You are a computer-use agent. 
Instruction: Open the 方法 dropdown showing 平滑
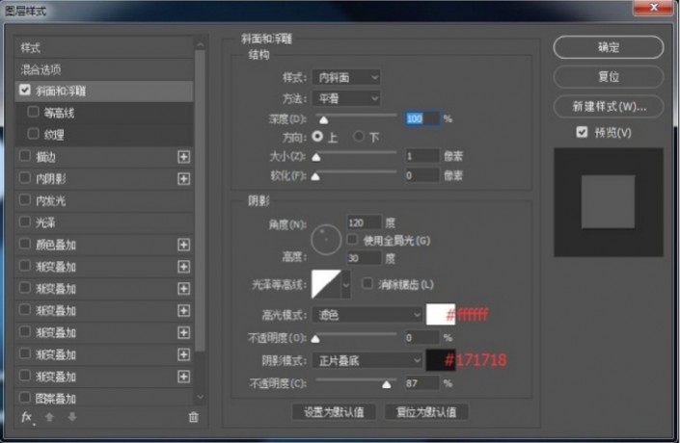(x=346, y=98)
